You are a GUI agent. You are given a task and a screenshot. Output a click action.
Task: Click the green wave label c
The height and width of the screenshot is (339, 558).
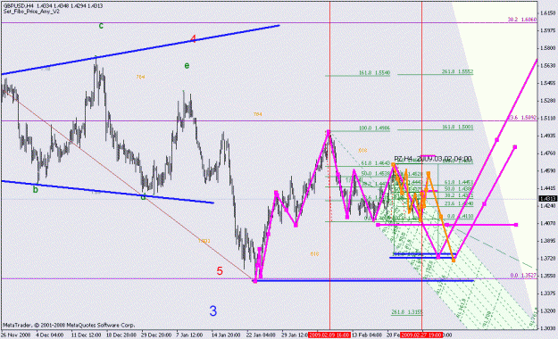[x=101, y=26]
